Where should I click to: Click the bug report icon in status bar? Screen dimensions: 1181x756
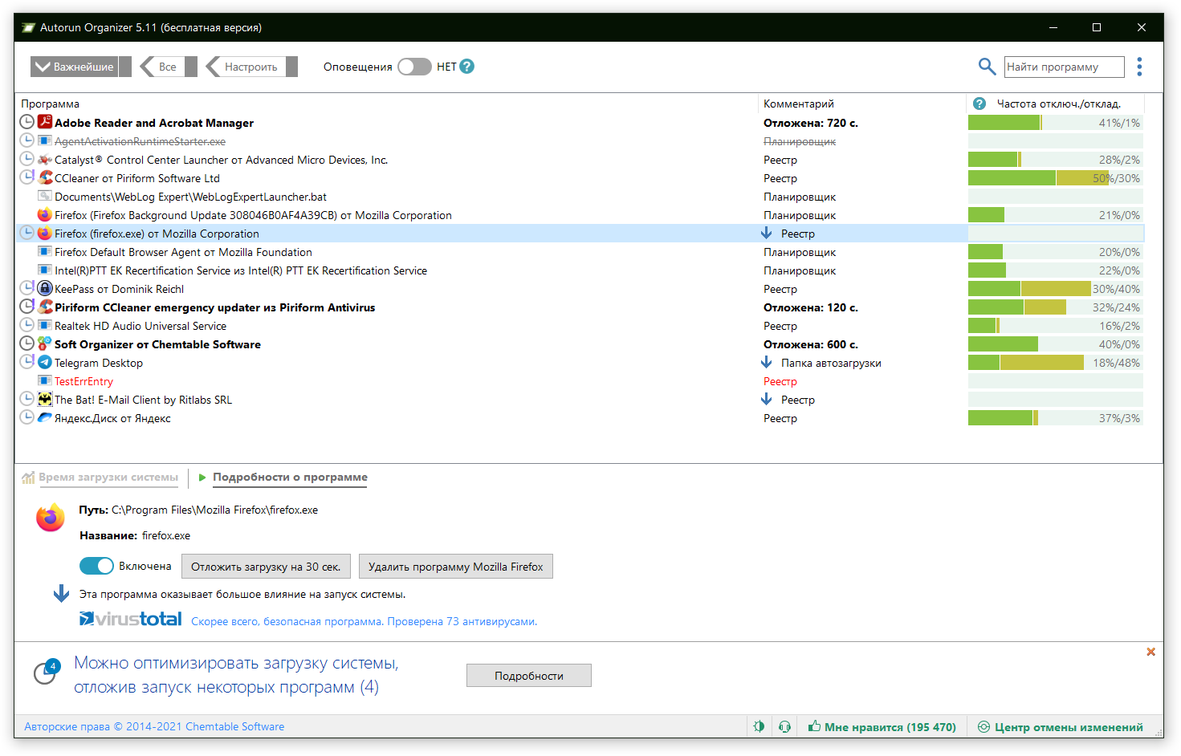[x=759, y=726]
